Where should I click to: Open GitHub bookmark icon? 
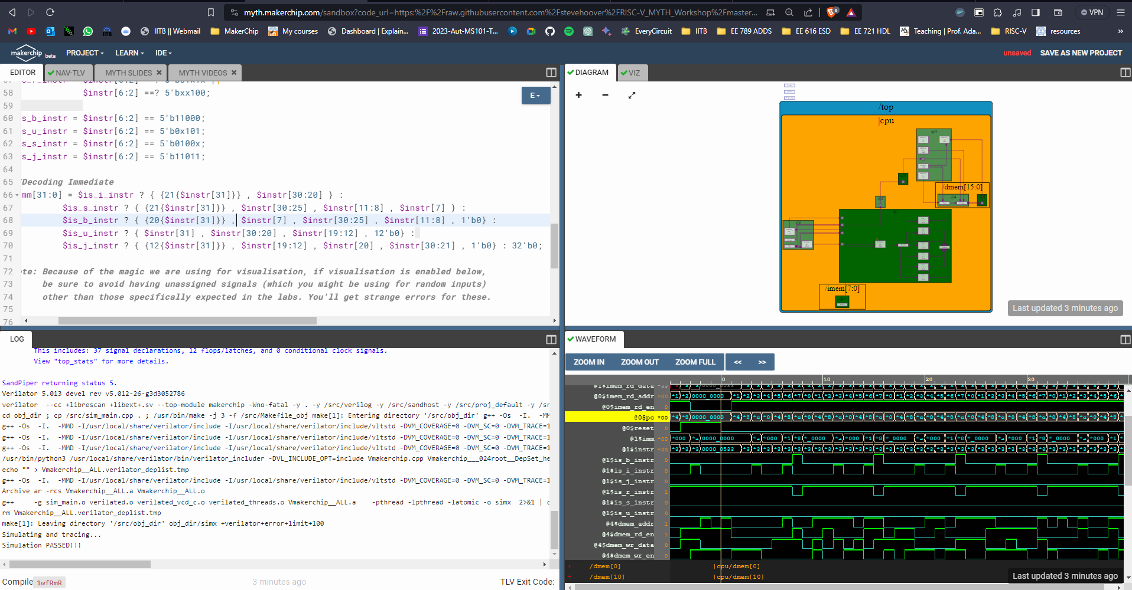tap(550, 31)
